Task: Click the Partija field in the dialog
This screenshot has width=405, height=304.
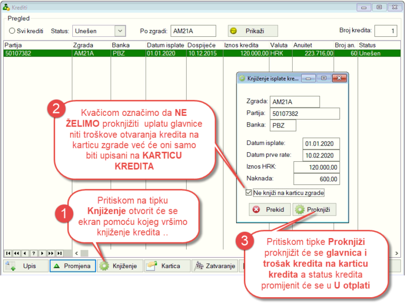Action: click(x=305, y=114)
